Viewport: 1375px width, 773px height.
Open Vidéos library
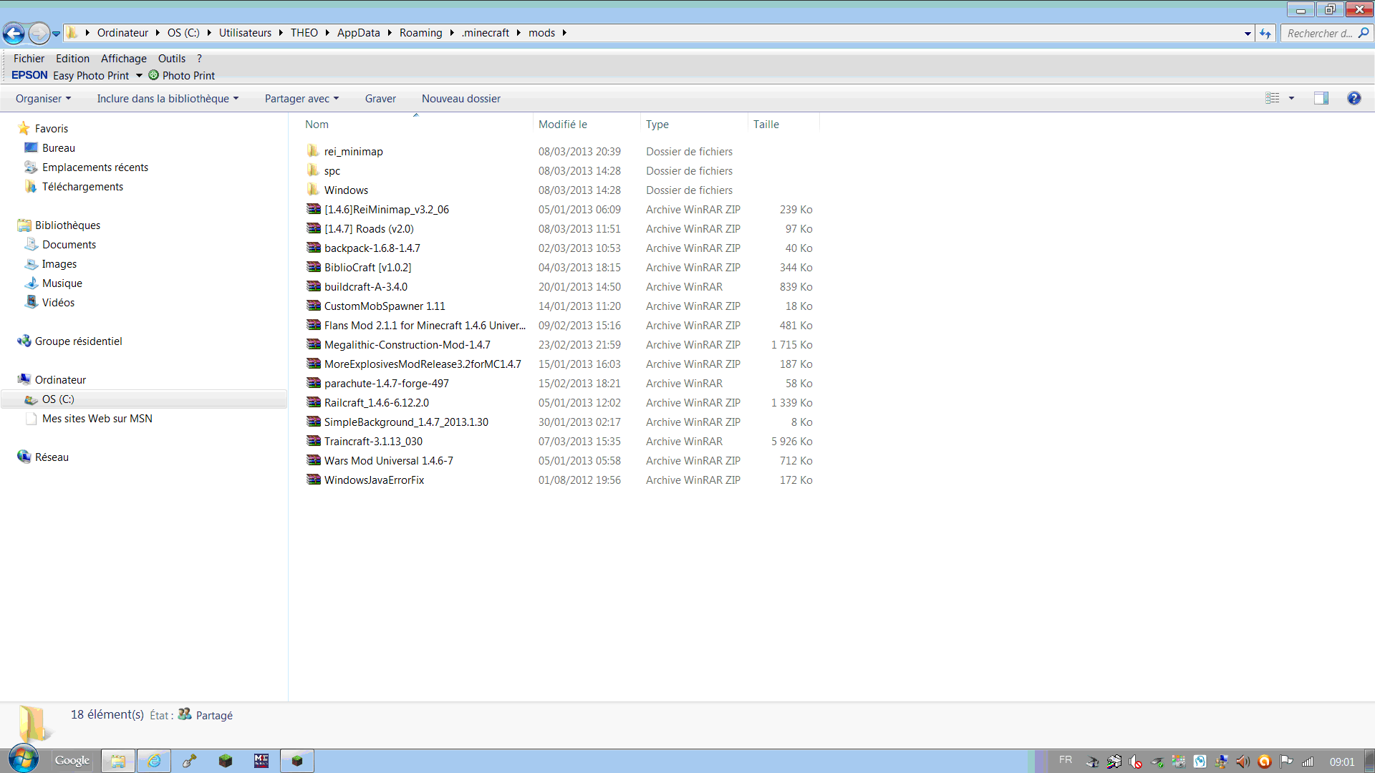click(58, 302)
